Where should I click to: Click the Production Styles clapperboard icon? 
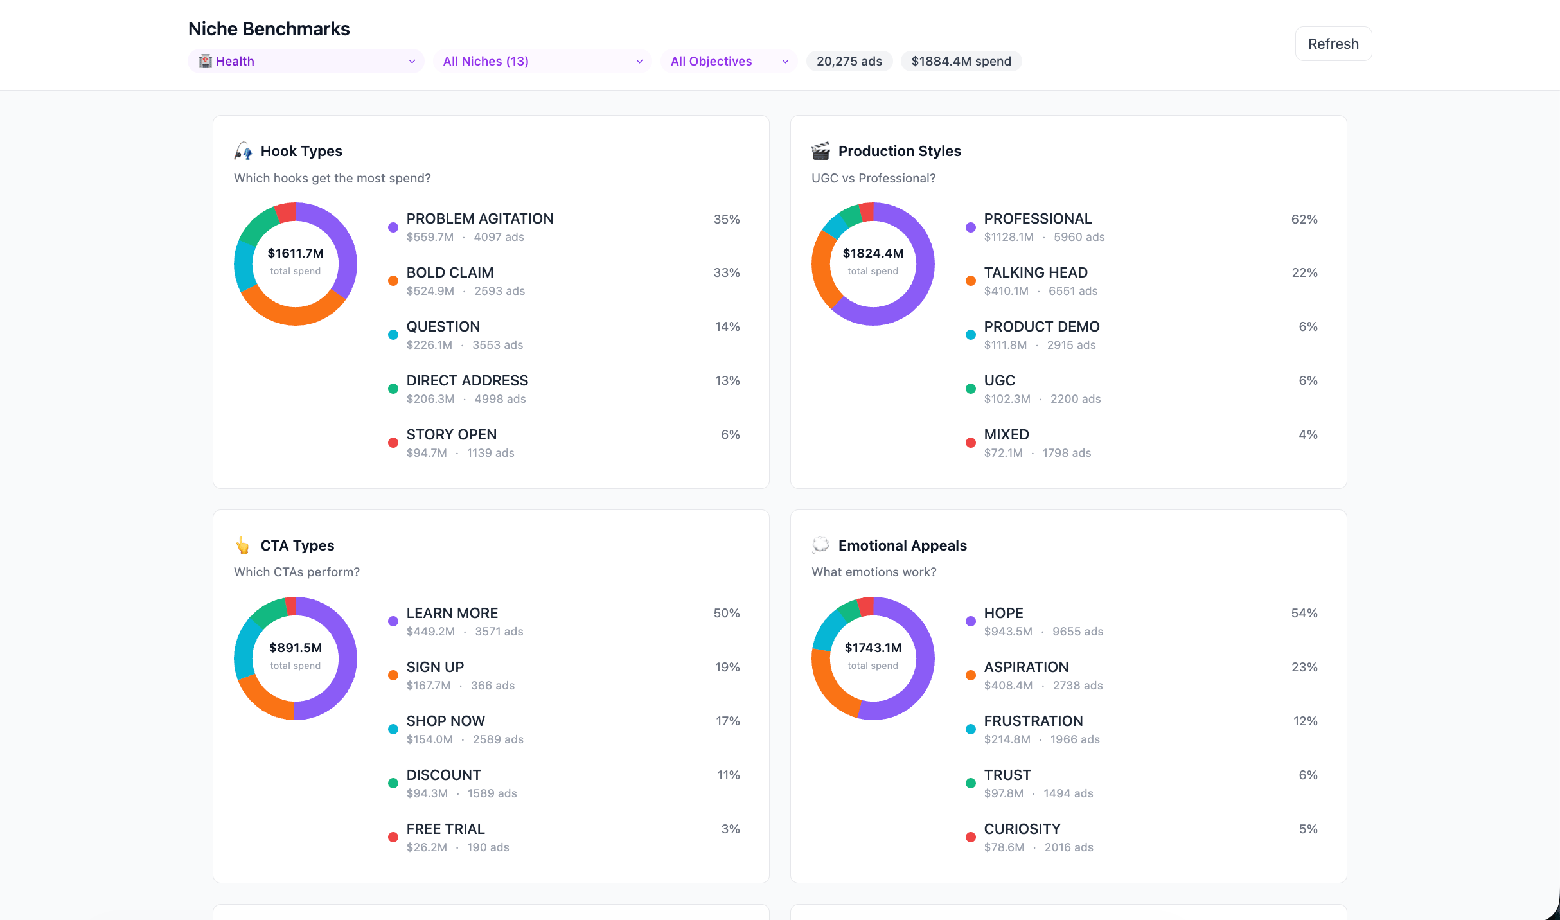point(820,151)
